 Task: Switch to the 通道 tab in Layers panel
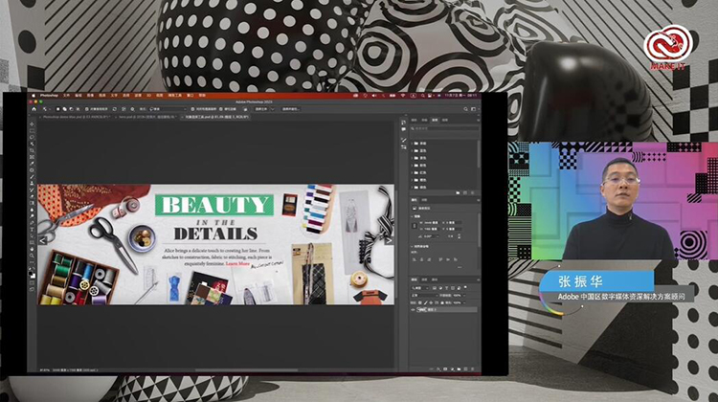tap(424, 279)
